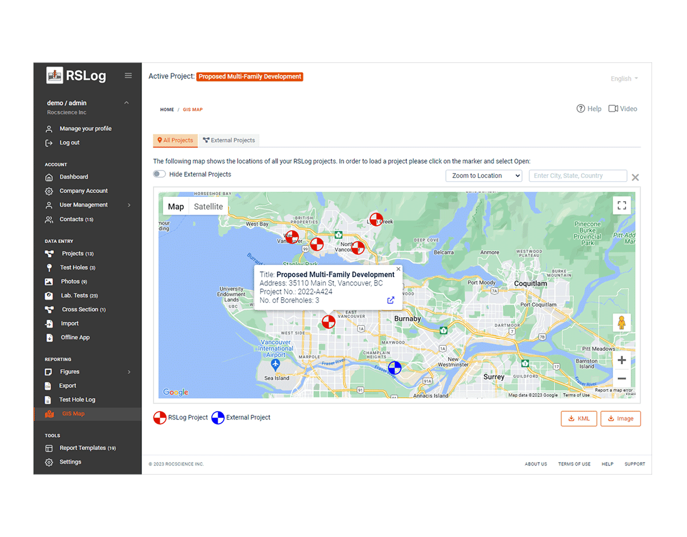
Task: Toggle Hide External Projects switch
Action: coord(159,174)
